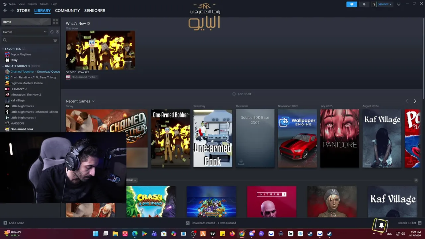
Task: Open the announcements megaphone button
Action: [x=352, y=4]
